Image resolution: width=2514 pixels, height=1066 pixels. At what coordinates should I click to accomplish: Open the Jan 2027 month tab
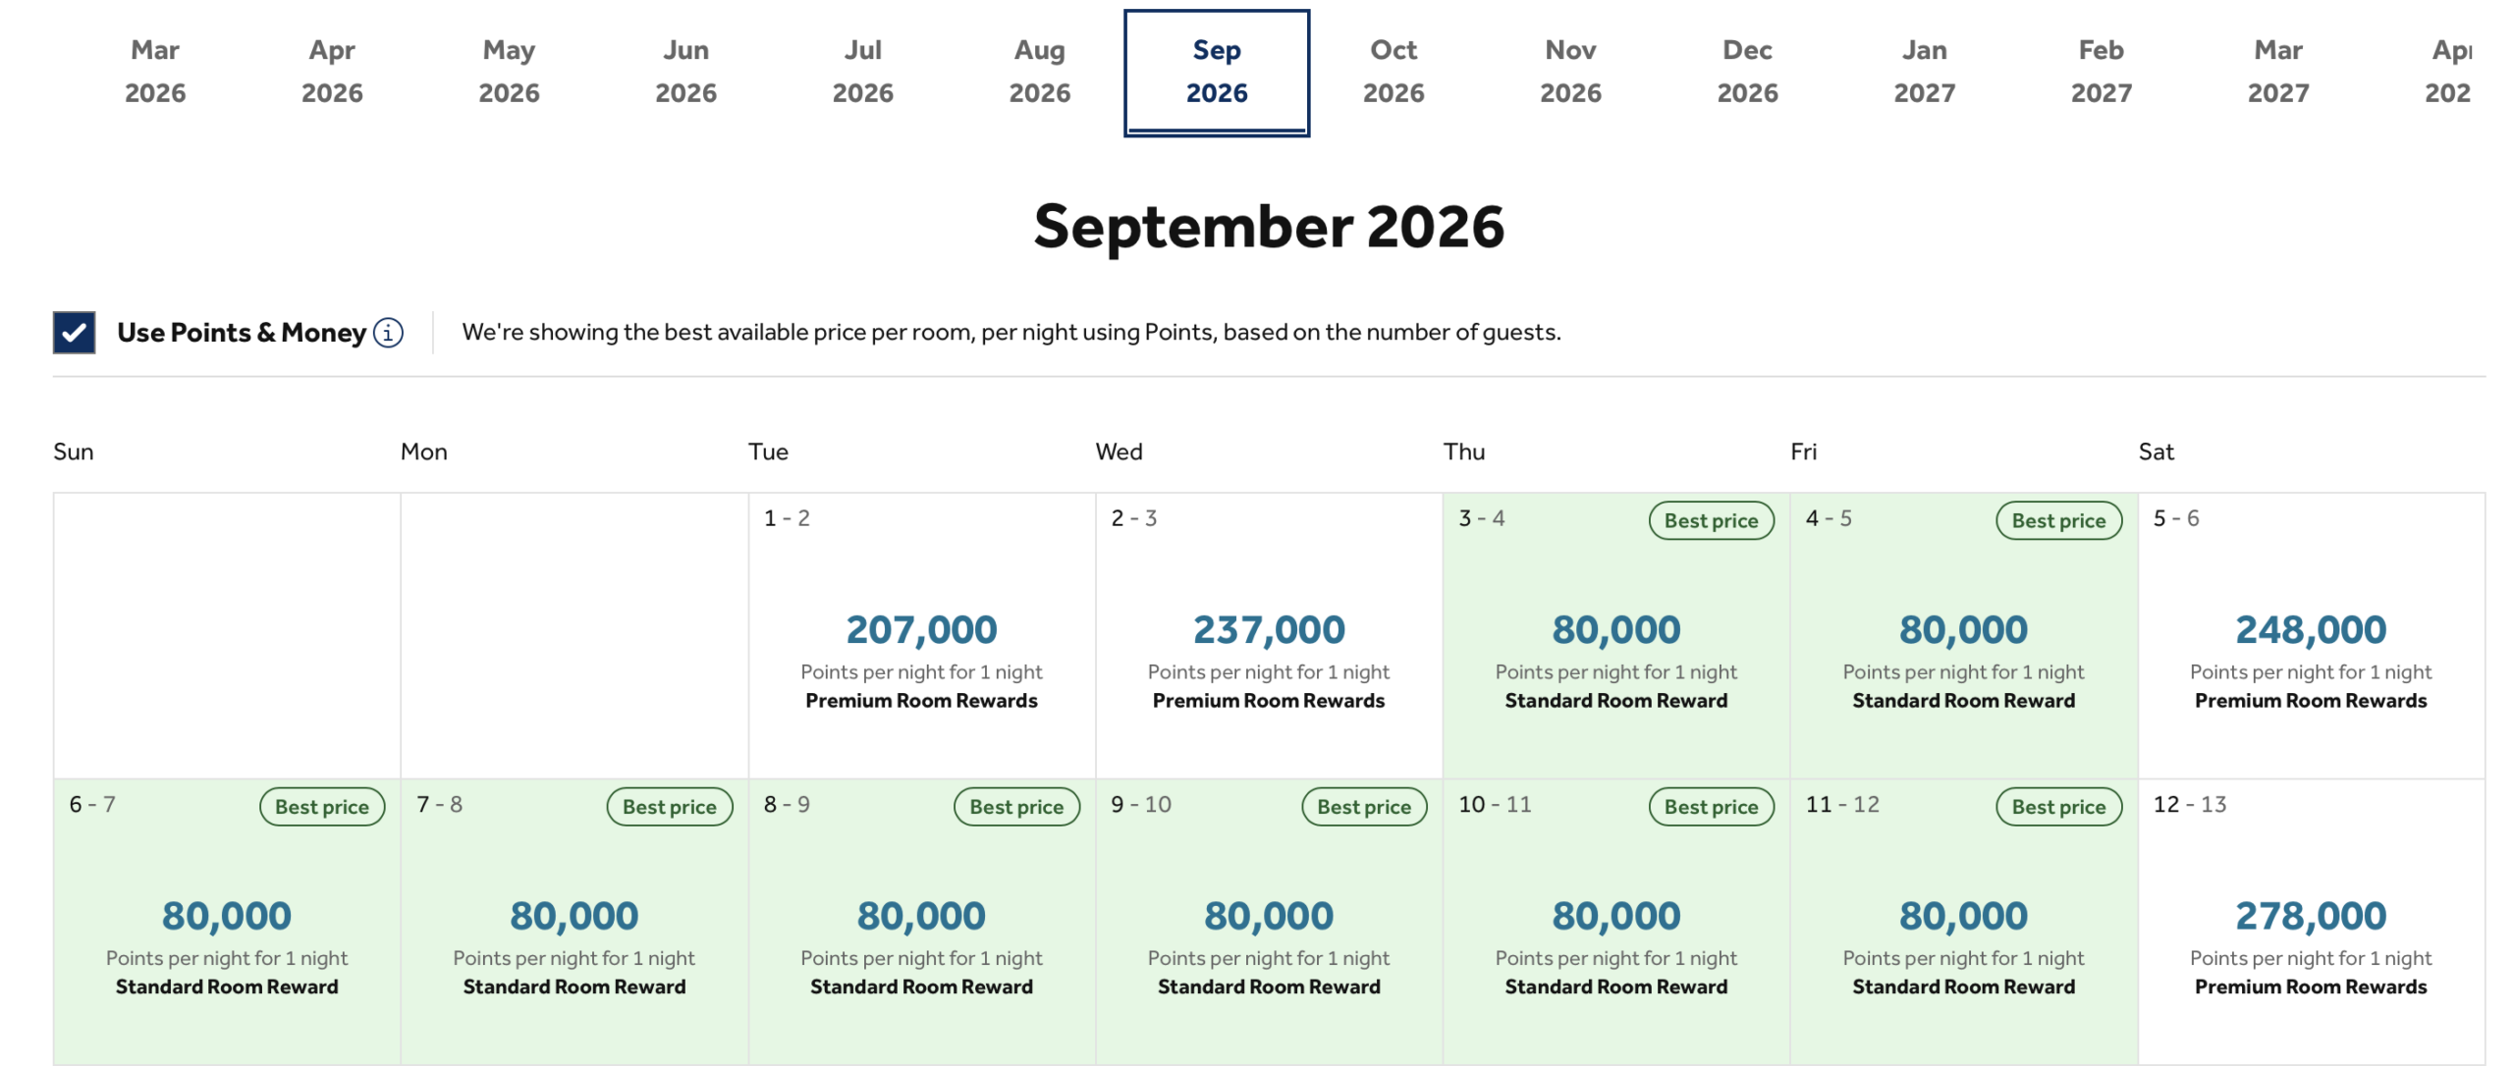pyautogui.click(x=1924, y=72)
